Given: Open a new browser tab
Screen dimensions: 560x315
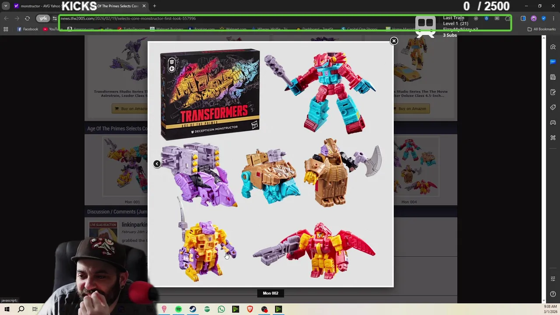Looking at the screenshot, I should point(154,6).
